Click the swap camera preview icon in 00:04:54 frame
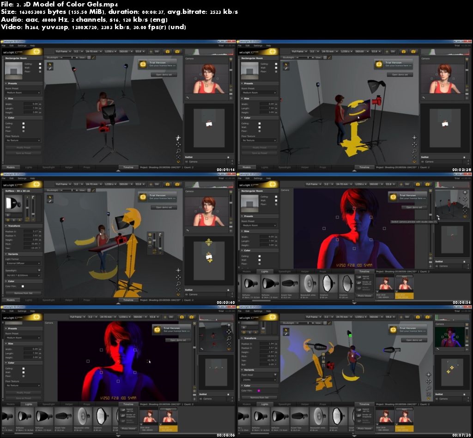Image resolution: width=473 pixels, height=438 pixels. point(437,216)
